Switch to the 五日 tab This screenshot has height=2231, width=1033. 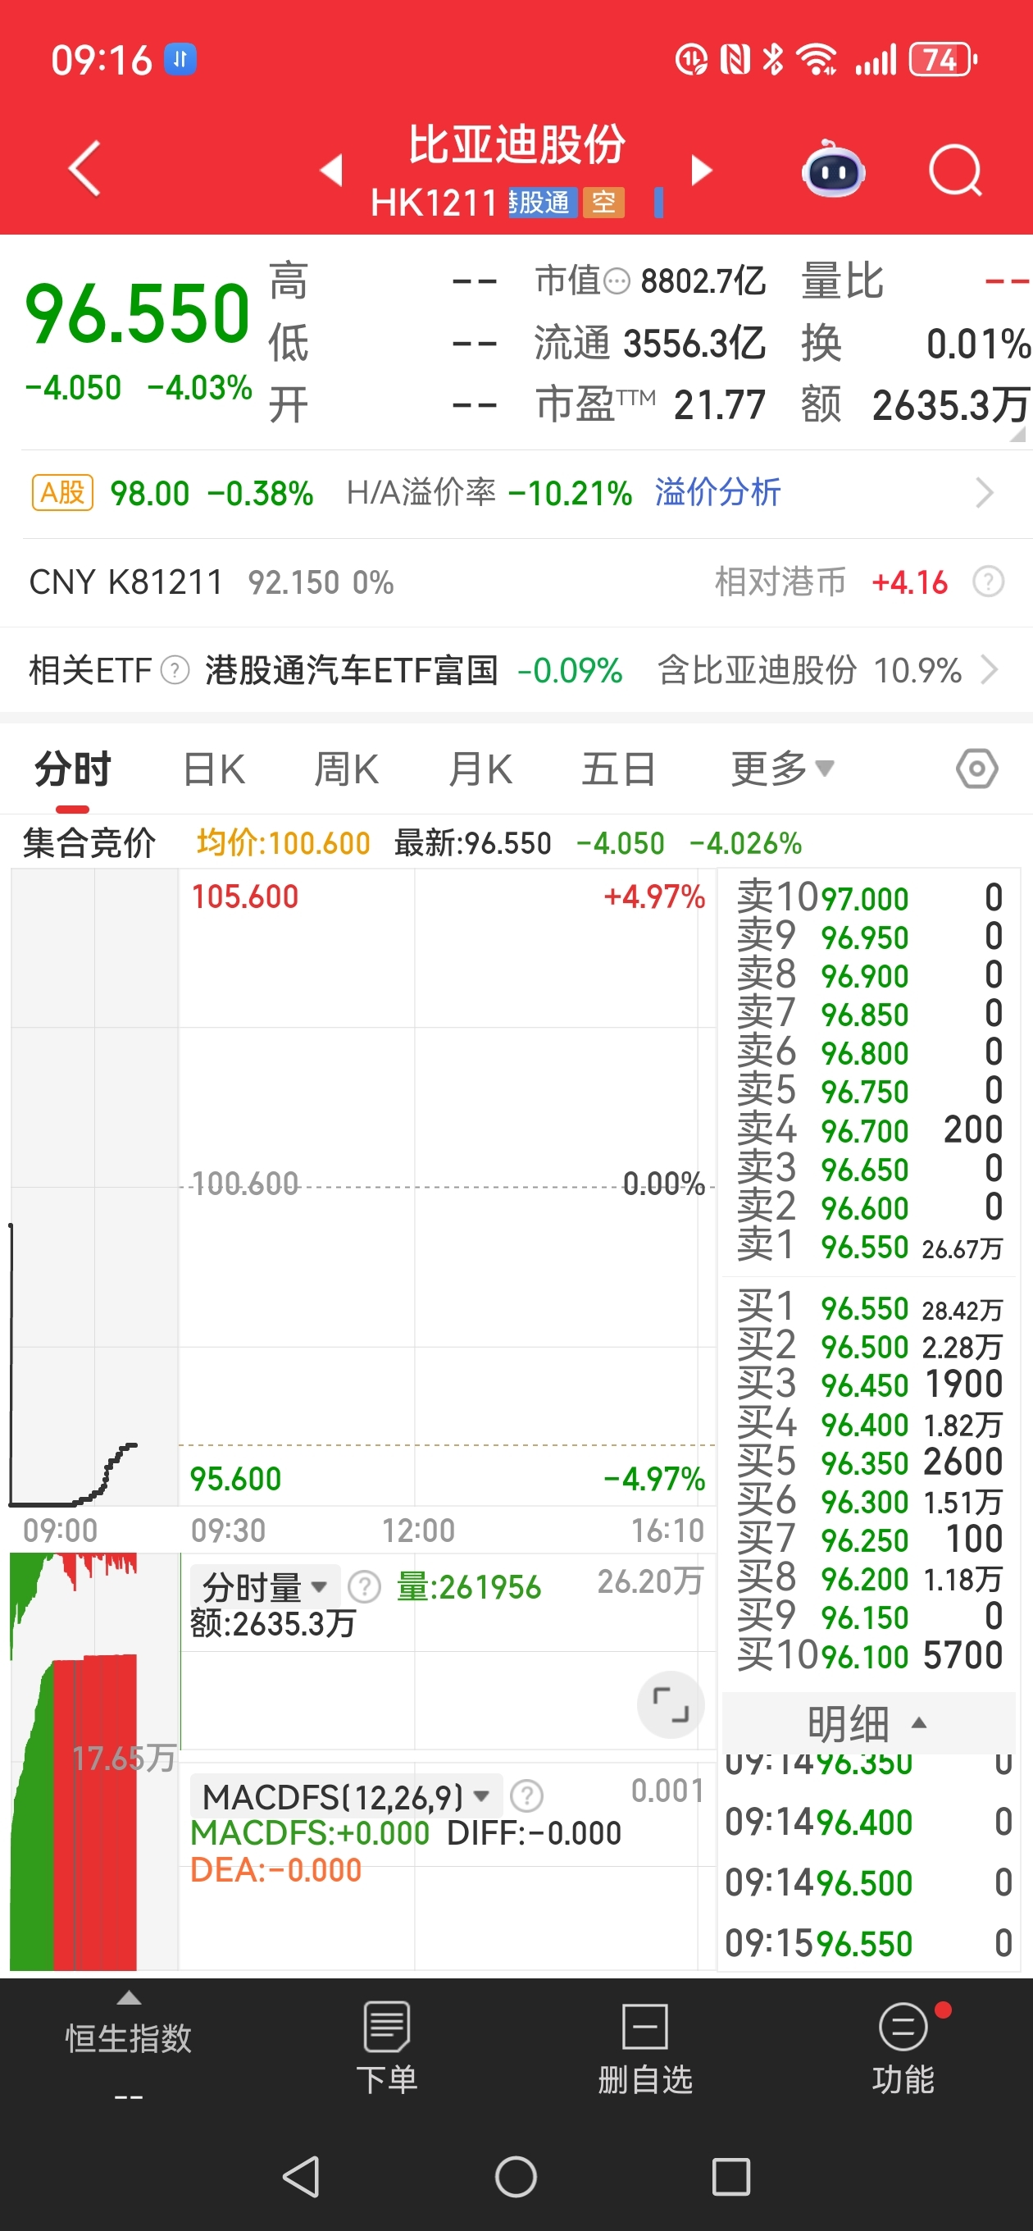(x=618, y=769)
